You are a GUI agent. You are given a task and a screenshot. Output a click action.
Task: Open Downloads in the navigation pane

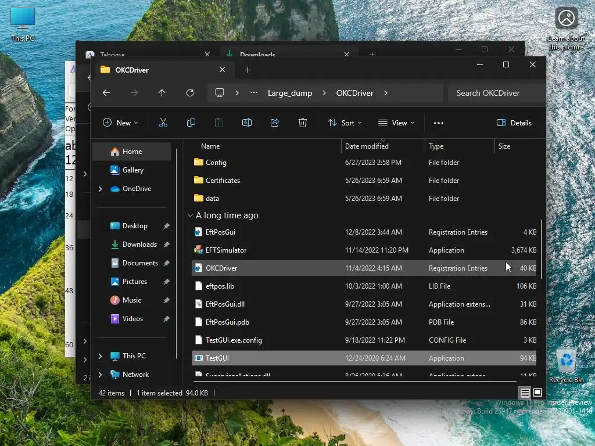click(x=132, y=244)
